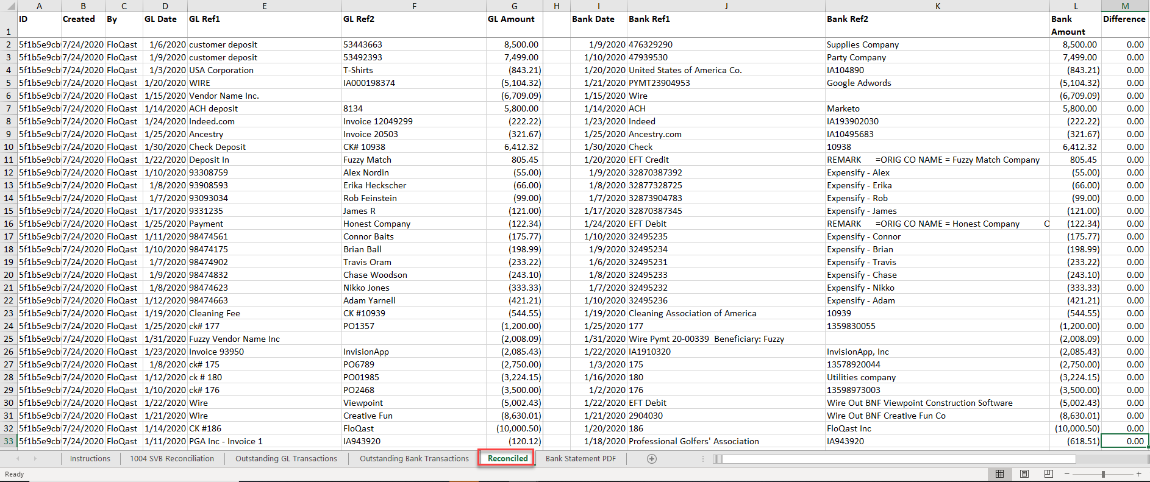This screenshot has width=1150, height=482.
Task: Adjust the zoom slider handle
Action: coord(1103,473)
